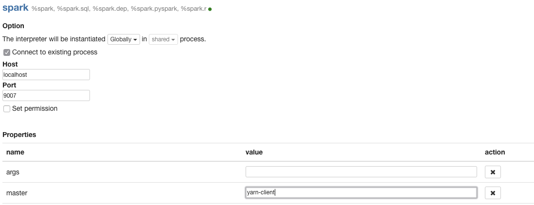Viewport: 534px width, 205px height.
Task: Click the green interpreter status dot
Action: click(210, 9)
